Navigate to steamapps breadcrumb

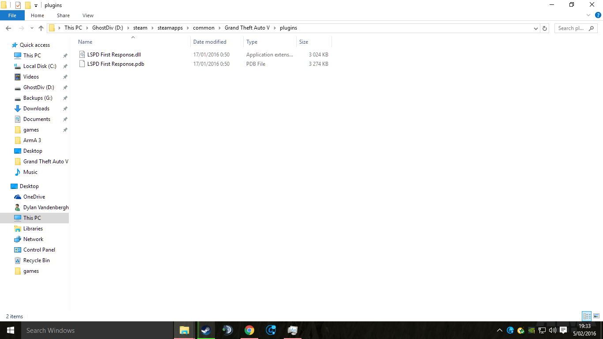tap(170, 28)
